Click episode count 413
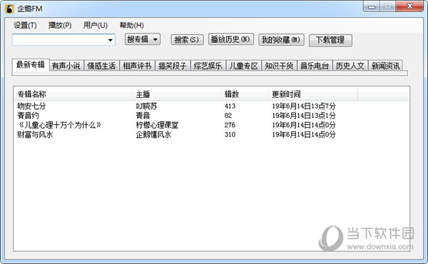 coord(230,106)
